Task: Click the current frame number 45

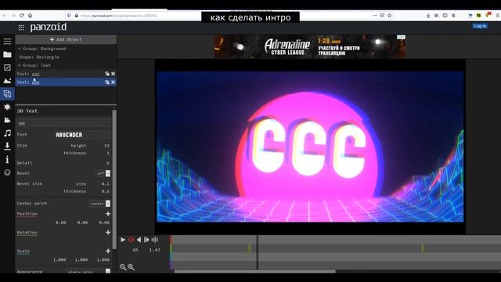Action: [135, 250]
